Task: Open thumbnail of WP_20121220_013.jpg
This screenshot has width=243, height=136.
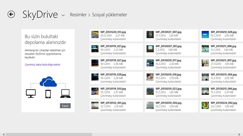Action: 95,35
